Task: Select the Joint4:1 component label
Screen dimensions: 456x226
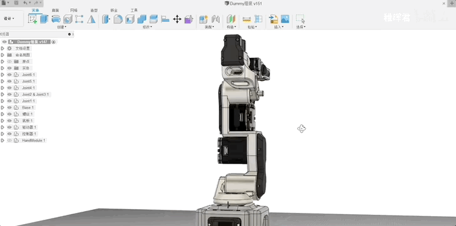Action: click(x=29, y=88)
